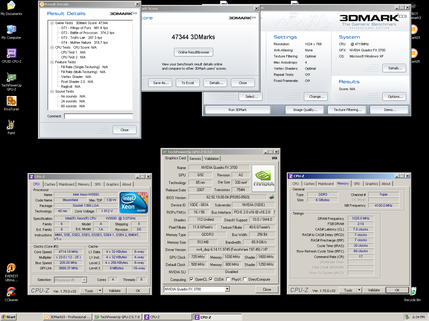Image resolution: width=429 pixels, height=321 pixels.
Task: Open the Recycle Bin icon
Action: click(x=413, y=294)
